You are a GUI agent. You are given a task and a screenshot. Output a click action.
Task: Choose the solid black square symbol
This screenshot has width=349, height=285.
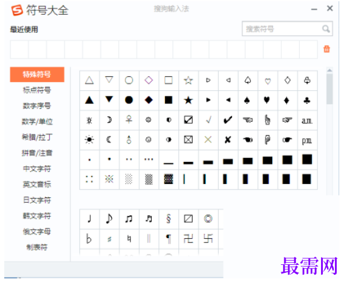[x=169, y=100]
